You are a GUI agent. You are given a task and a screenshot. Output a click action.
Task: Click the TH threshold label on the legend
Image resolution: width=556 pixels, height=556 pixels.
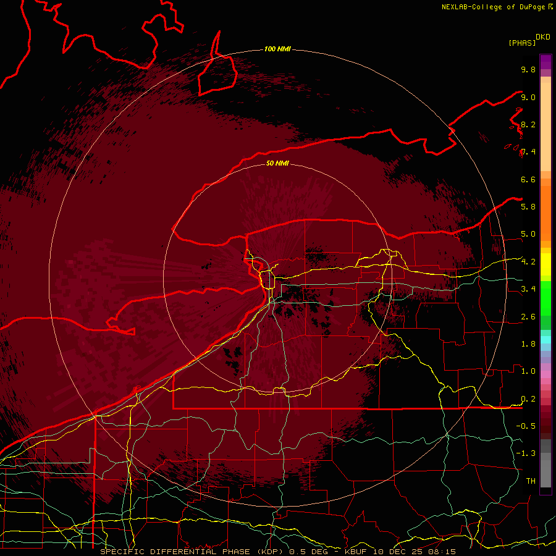(x=531, y=481)
